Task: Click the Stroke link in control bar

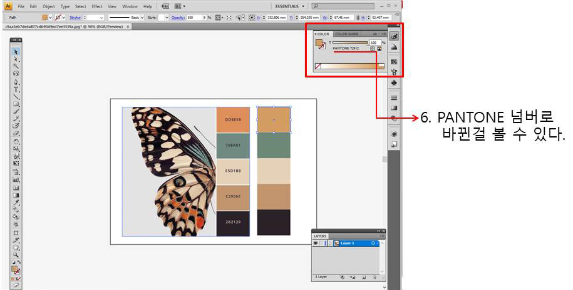Action: point(75,17)
